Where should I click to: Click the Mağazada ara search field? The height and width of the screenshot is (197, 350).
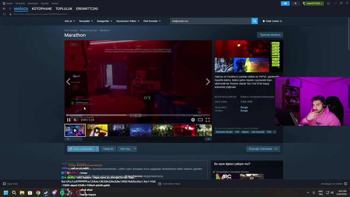tap(211, 21)
